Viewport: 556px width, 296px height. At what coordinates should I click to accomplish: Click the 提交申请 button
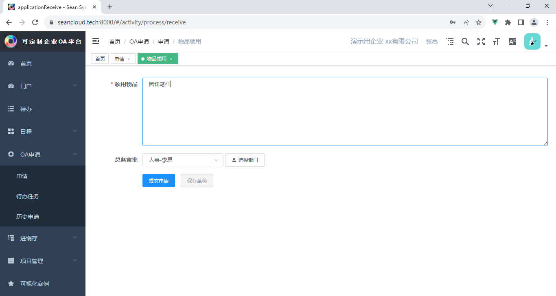159,181
